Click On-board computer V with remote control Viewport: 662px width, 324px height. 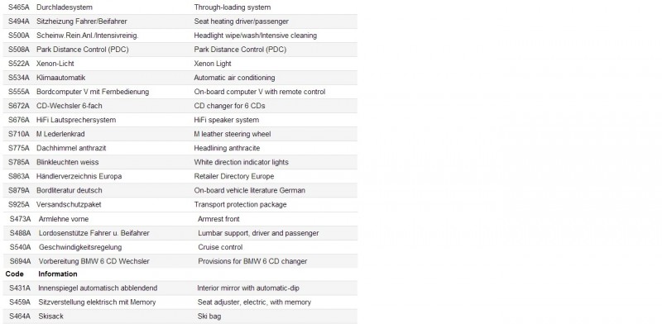[x=260, y=92]
